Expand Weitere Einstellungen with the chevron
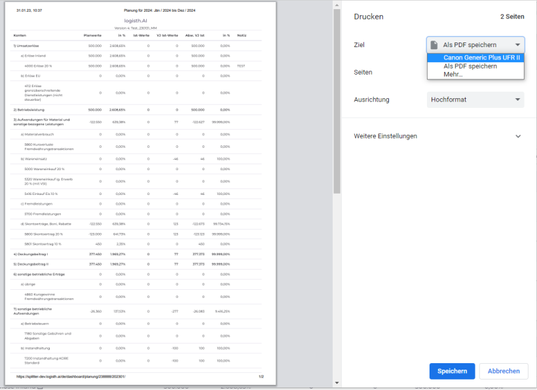Image resolution: width=537 pixels, height=390 pixels. pos(518,136)
